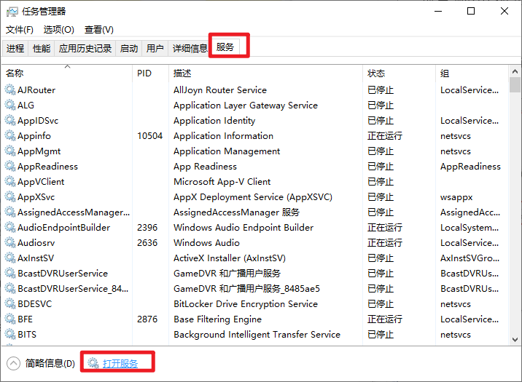This screenshot has width=522, height=382.
Task: Click the Appinfo service gear icon
Action: (10, 135)
